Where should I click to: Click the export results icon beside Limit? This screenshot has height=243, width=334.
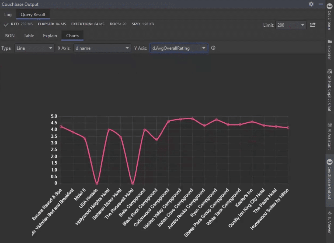point(312,25)
